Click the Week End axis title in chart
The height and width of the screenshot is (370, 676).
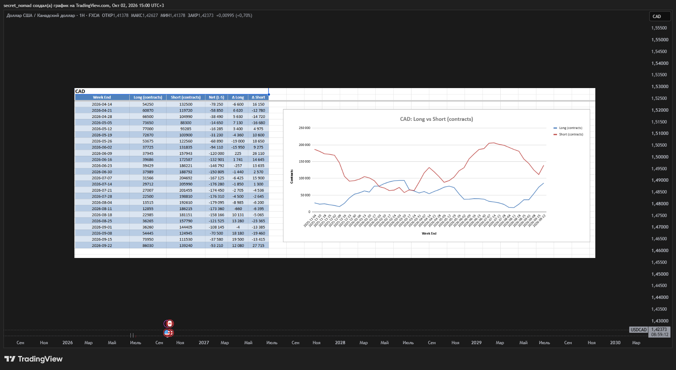pos(429,234)
